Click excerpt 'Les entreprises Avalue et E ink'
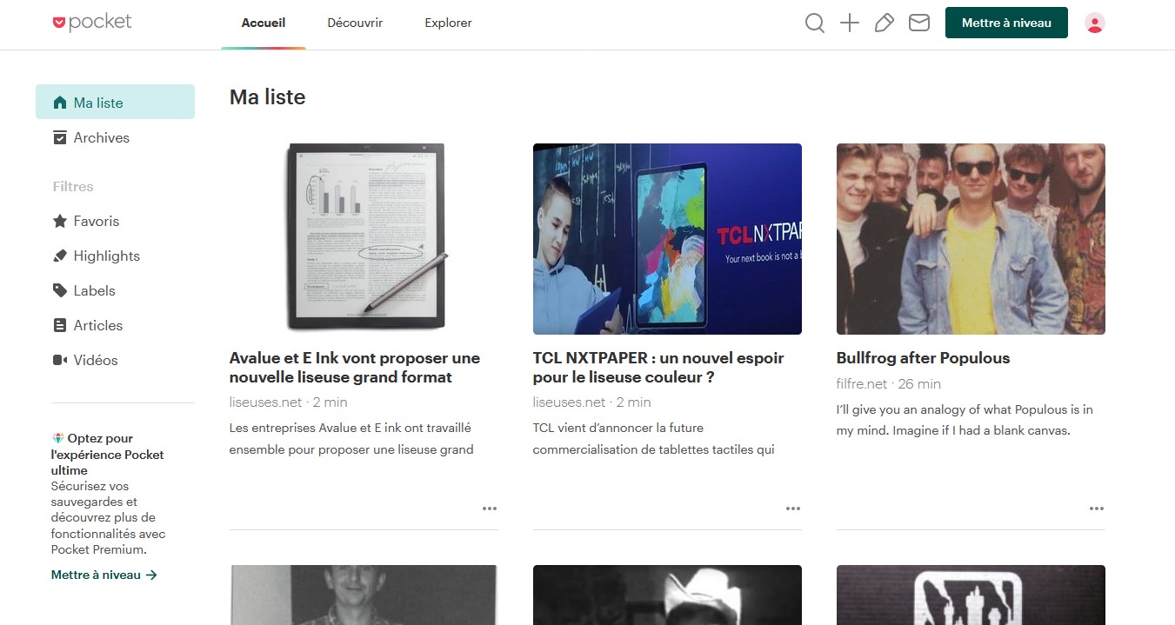Viewport: 1175px width, 625px height. (351, 439)
